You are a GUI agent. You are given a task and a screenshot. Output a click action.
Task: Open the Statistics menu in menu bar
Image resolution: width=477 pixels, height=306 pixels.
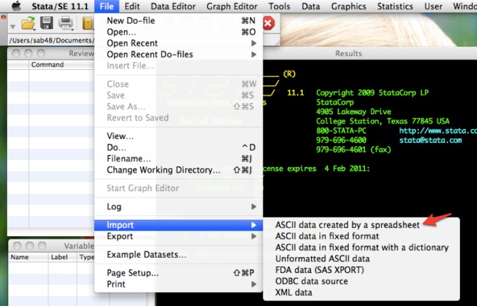click(x=394, y=6)
